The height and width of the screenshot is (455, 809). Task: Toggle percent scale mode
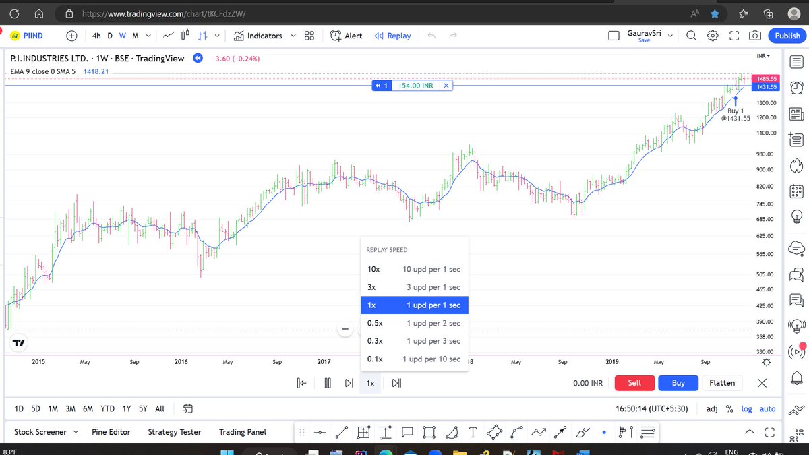(x=729, y=408)
